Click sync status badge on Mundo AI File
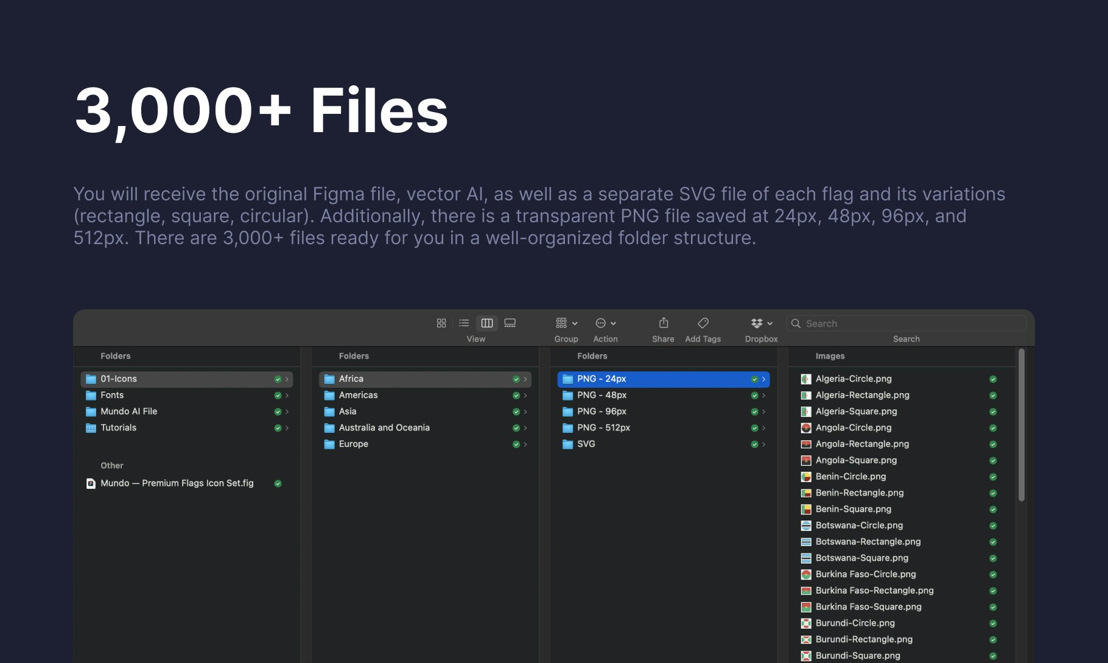Image resolution: width=1108 pixels, height=663 pixels. pyautogui.click(x=278, y=412)
